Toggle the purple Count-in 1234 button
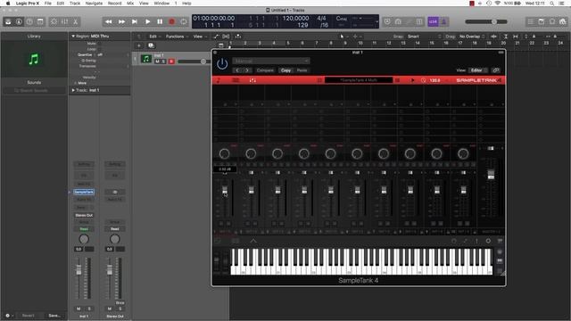 [433, 21]
